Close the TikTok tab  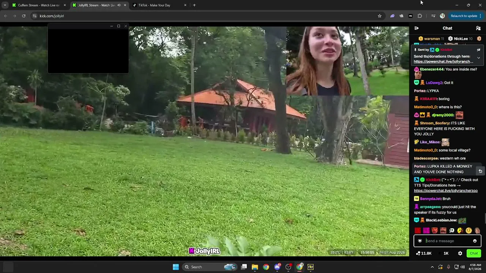(185, 5)
